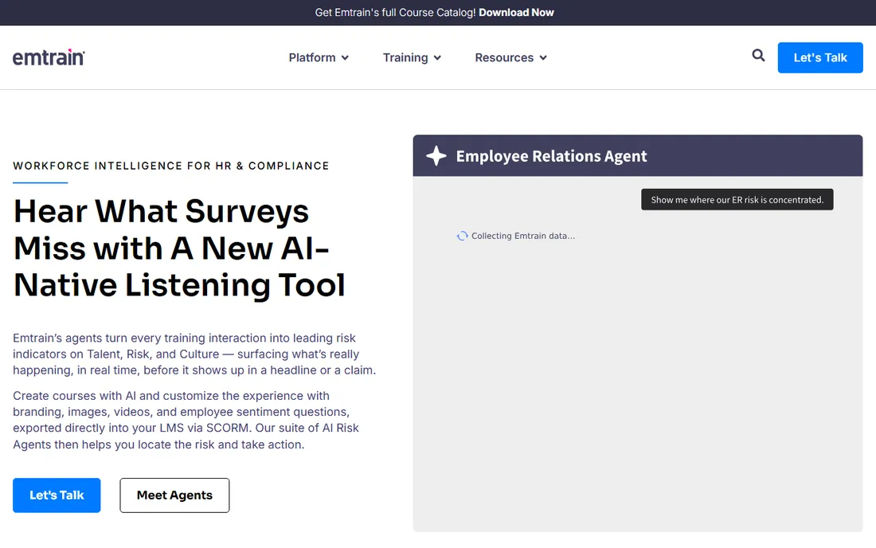The image size is (876, 548).
Task: Open the Resources menu
Action: coord(511,57)
